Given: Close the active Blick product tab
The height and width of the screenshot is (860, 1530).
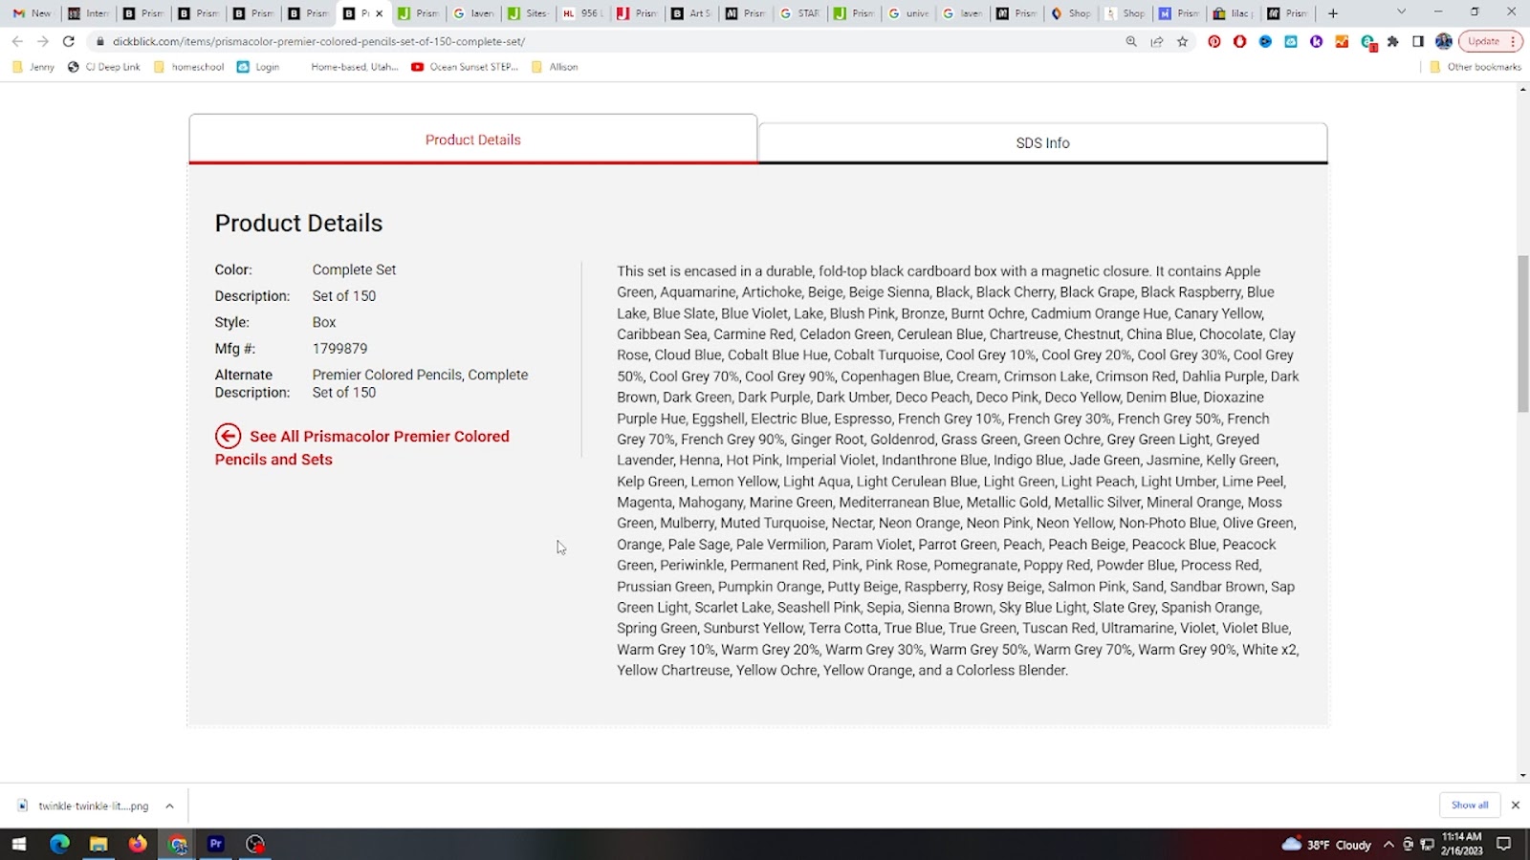Looking at the screenshot, I should coord(380,13).
